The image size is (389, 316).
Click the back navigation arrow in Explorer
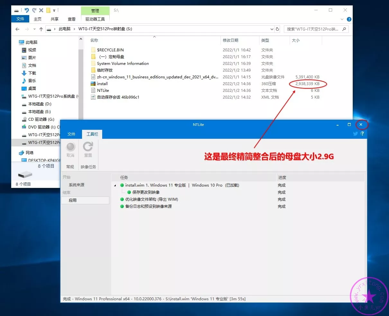[x=18, y=29]
